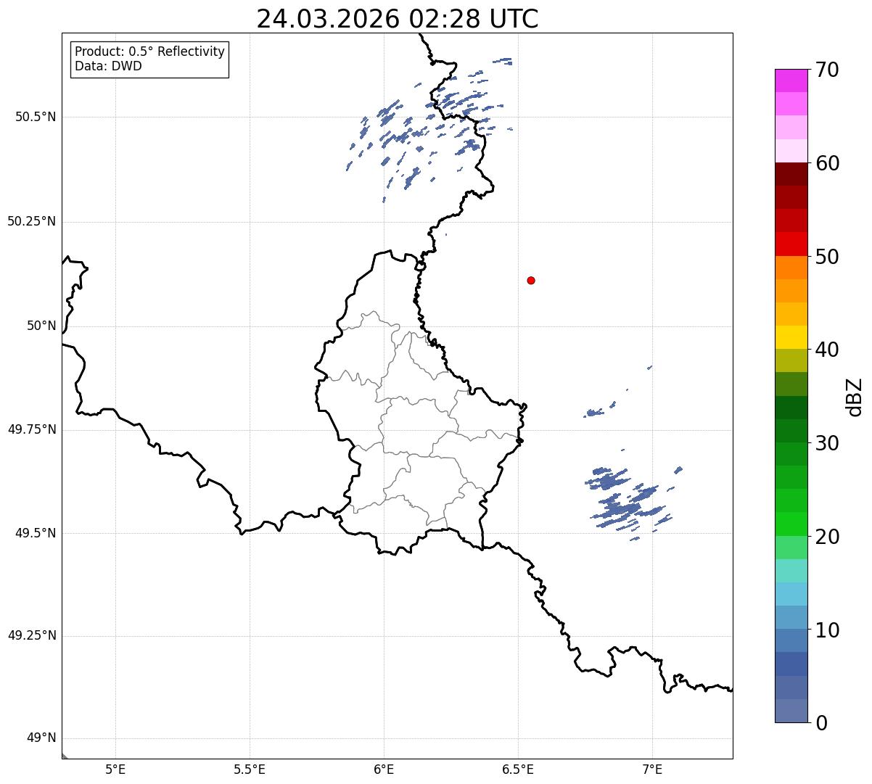The width and height of the screenshot is (872, 784).
Task: Click the 50.25°N latitude label
Action: click(x=31, y=221)
